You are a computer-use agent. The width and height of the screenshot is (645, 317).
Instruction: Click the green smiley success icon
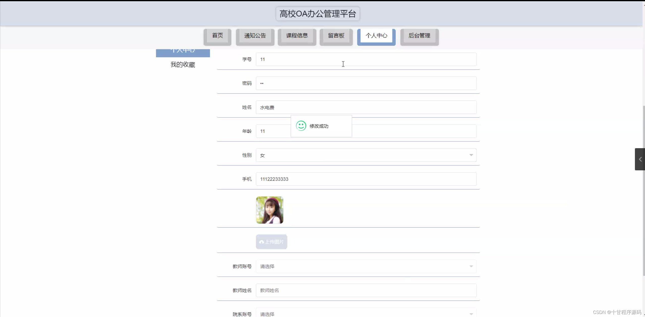(301, 126)
